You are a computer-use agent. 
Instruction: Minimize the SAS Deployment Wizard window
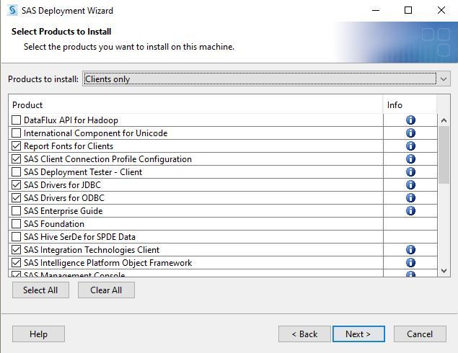(x=376, y=10)
